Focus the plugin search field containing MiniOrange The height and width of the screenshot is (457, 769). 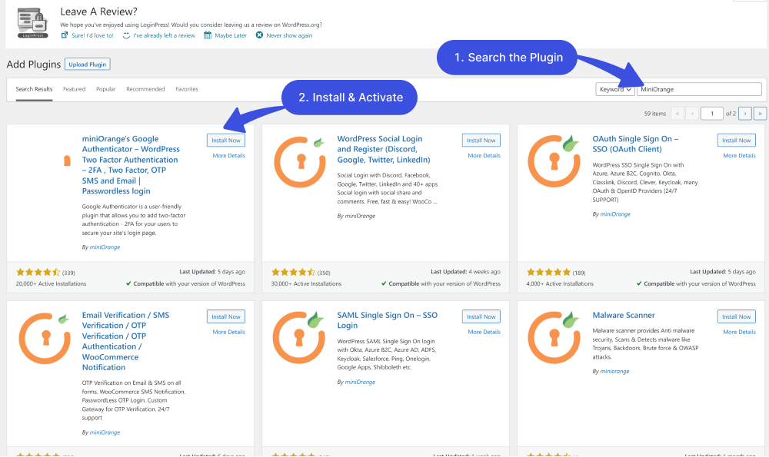[x=699, y=89]
